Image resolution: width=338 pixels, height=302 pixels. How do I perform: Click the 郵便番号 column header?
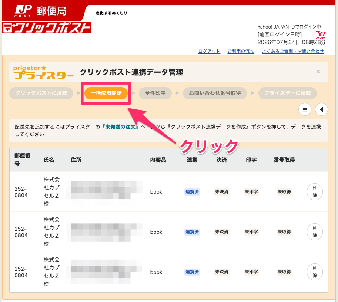click(23, 160)
